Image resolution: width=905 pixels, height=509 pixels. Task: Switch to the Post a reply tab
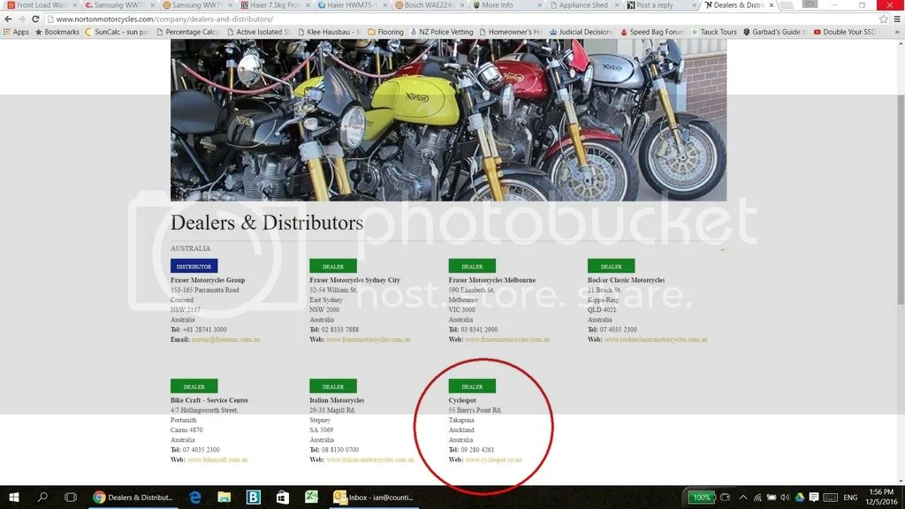(658, 5)
